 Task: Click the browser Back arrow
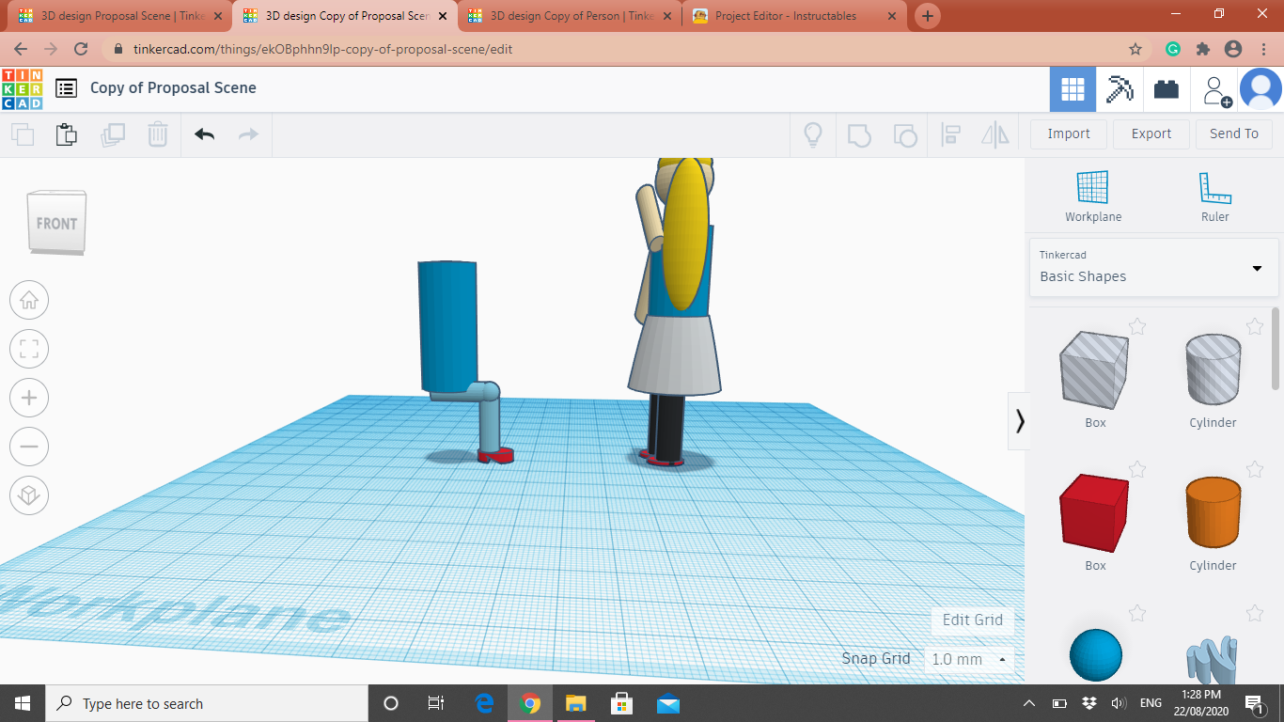pos(21,49)
